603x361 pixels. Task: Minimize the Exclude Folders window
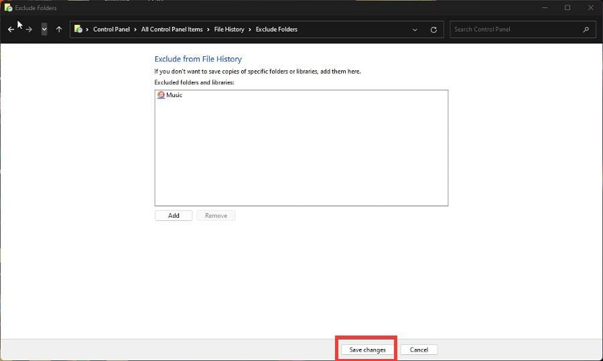pyautogui.click(x=545, y=7)
